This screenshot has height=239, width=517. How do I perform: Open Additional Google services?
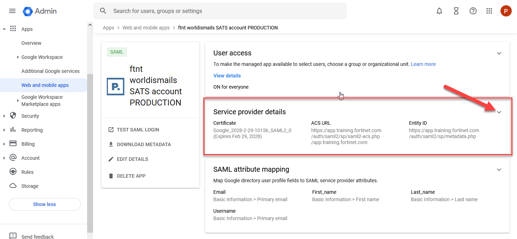coord(50,71)
